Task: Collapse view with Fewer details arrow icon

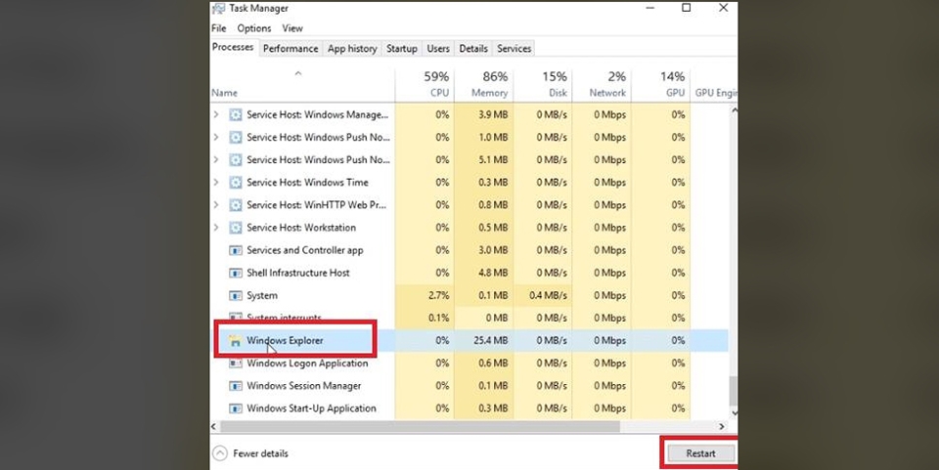Action: (220, 453)
